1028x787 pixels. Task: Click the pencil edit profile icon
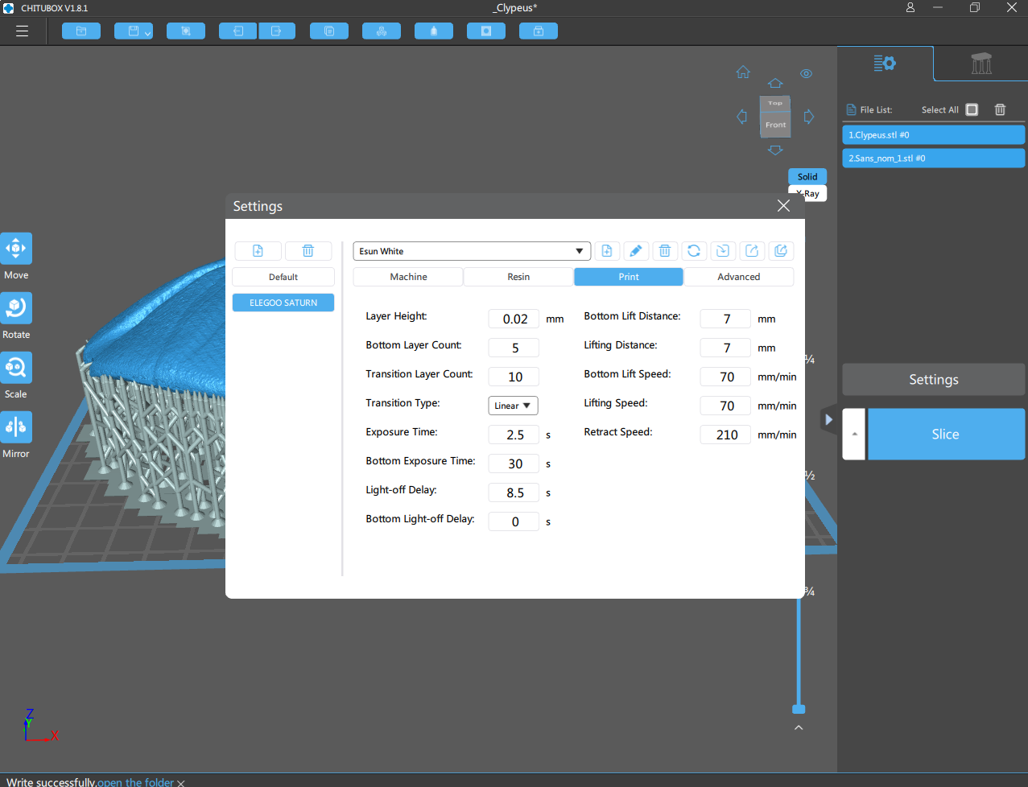coord(635,251)
